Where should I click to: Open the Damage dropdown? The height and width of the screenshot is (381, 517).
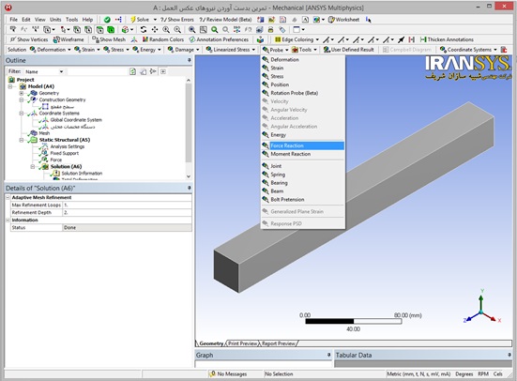[x=183, y=50]
